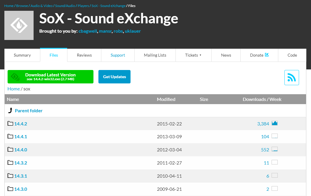Open the Donate tab
Viewport: 311px width, 196px height.
(x=259, y=55)
